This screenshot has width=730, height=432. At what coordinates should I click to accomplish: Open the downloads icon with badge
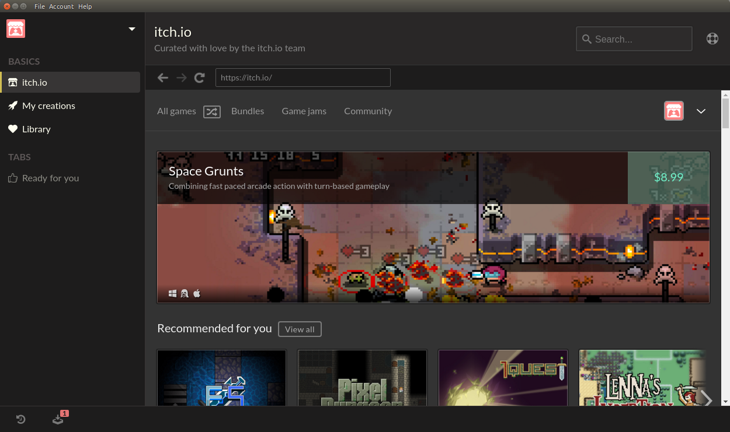58,419
